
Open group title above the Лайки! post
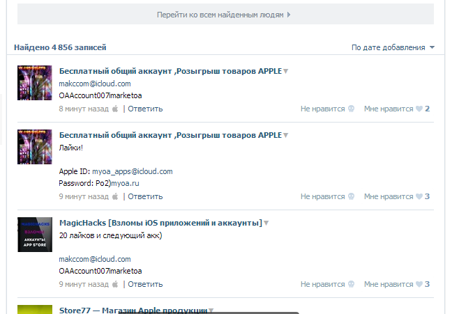click(x=170, y=135)
